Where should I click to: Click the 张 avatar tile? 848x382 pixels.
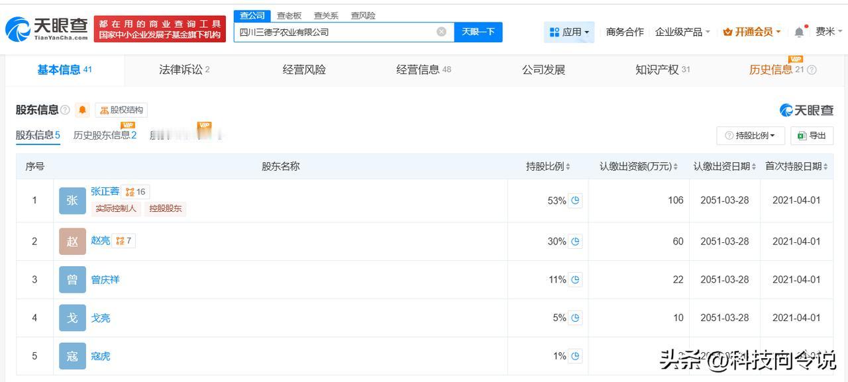[x=72, y=201]
